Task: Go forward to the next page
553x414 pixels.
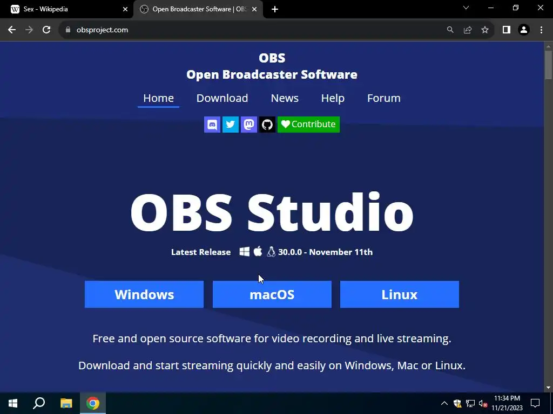Action: [x=29, y=30]
